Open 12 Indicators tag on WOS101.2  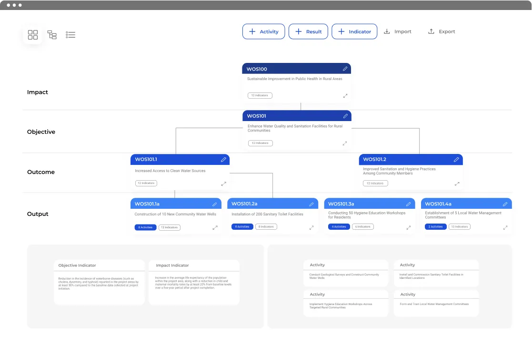(375, 183)
